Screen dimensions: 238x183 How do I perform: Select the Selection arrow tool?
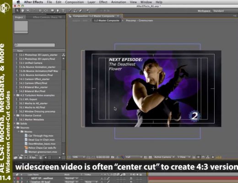point(17,11)
